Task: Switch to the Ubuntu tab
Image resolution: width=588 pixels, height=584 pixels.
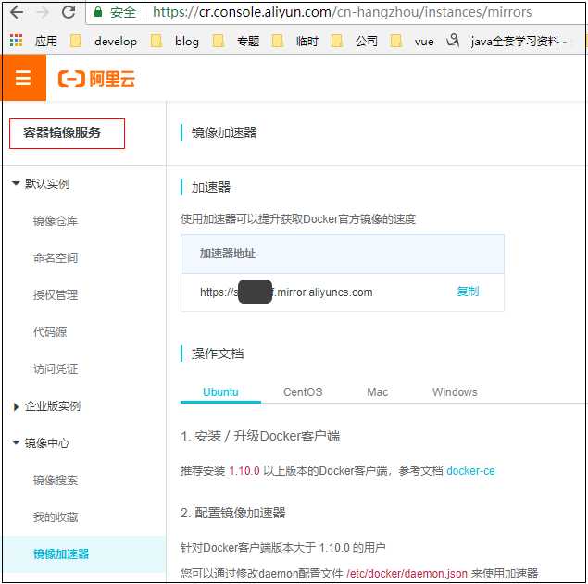Action: coord(220,392)
